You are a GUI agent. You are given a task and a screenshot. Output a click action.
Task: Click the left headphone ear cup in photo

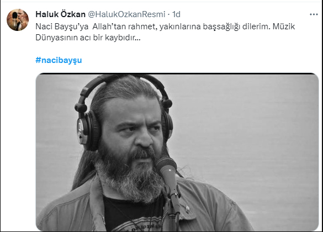pos(88,131)
